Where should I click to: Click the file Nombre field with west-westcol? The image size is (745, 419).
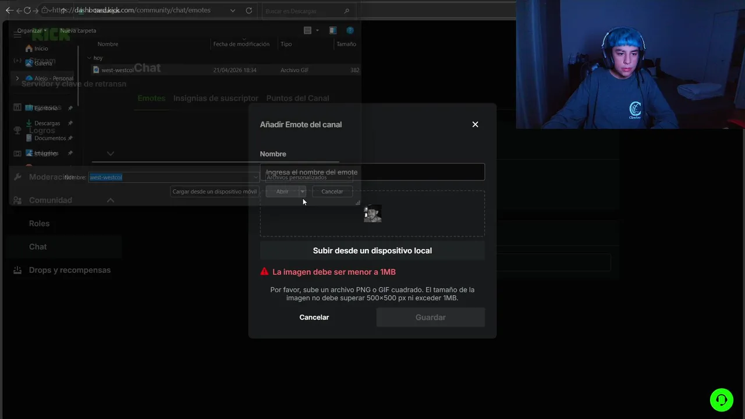[x=173, y=177]
